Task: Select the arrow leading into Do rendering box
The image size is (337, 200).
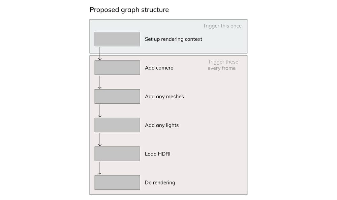Action: [100, 168]
